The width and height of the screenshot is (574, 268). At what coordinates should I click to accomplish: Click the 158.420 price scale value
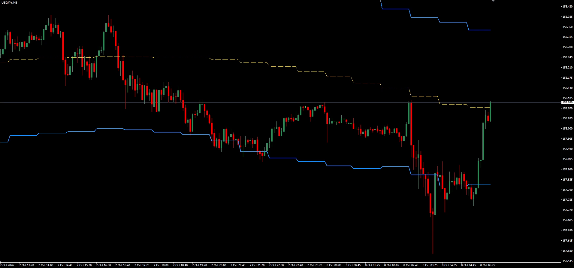pyautogui.click(x=567, y=6)
